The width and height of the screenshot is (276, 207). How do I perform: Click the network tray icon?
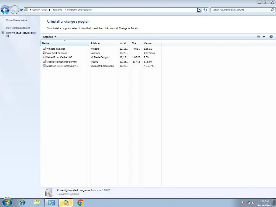[x=248, y=203]
